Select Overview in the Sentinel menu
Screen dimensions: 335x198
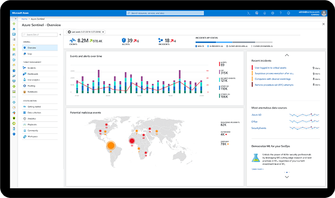(x=40, y=48)
